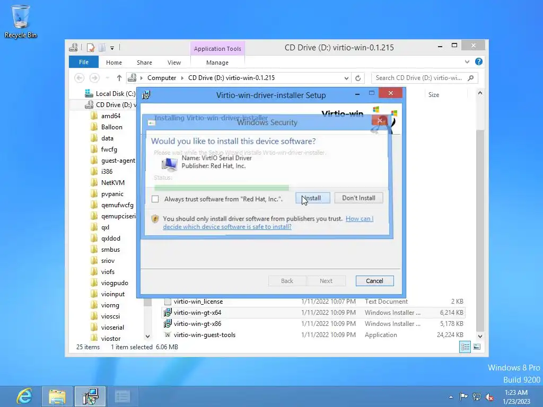543x407 pixels.
Task: Open qxldod folder in tree
Action: 106,238
